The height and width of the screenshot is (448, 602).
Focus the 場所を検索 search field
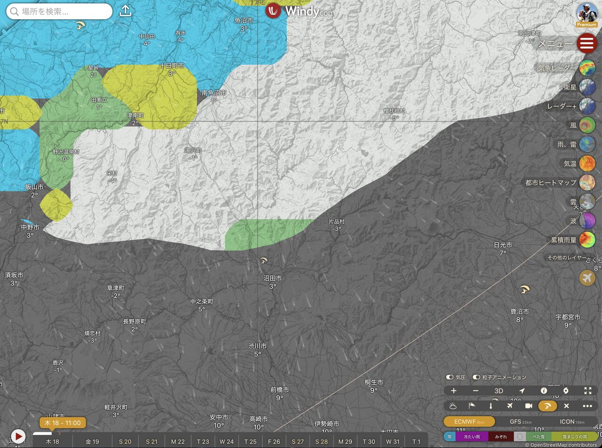tap(59, 11)
